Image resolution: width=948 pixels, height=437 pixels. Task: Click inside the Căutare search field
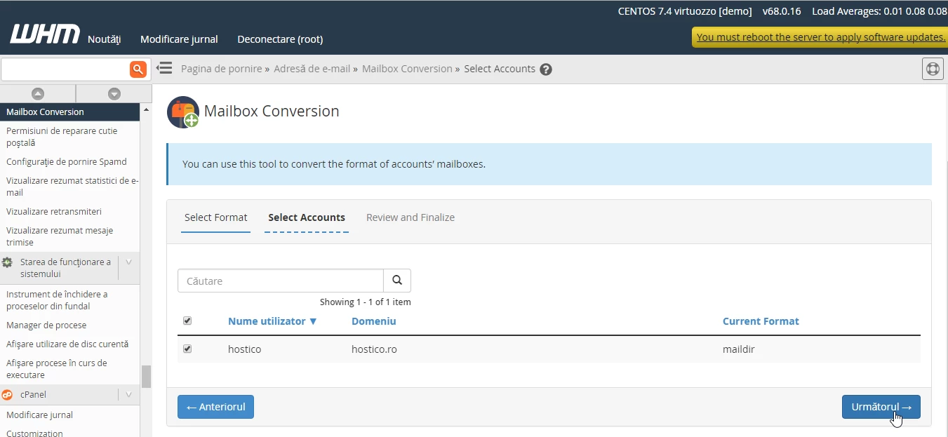pyautogui.click(x=280, y=280)
